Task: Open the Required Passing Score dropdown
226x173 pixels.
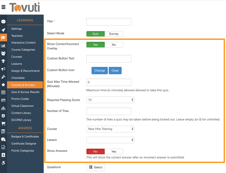Action: 110,100
